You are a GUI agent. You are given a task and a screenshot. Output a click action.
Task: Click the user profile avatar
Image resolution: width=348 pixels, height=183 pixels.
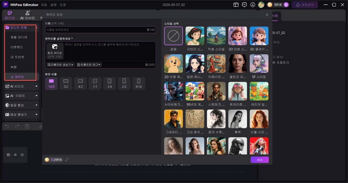coord(261,5)
